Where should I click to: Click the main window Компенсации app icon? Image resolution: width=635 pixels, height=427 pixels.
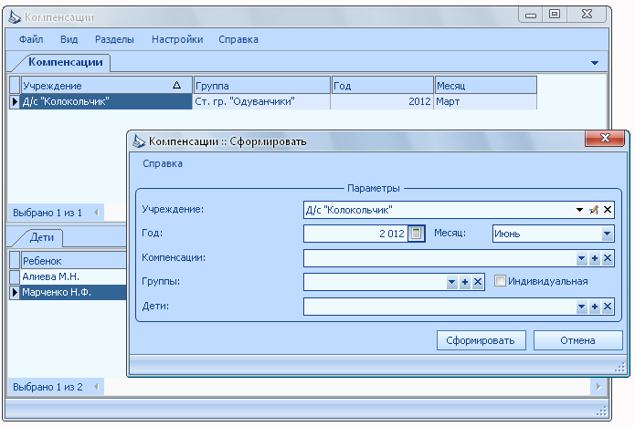tap(15, 17)
